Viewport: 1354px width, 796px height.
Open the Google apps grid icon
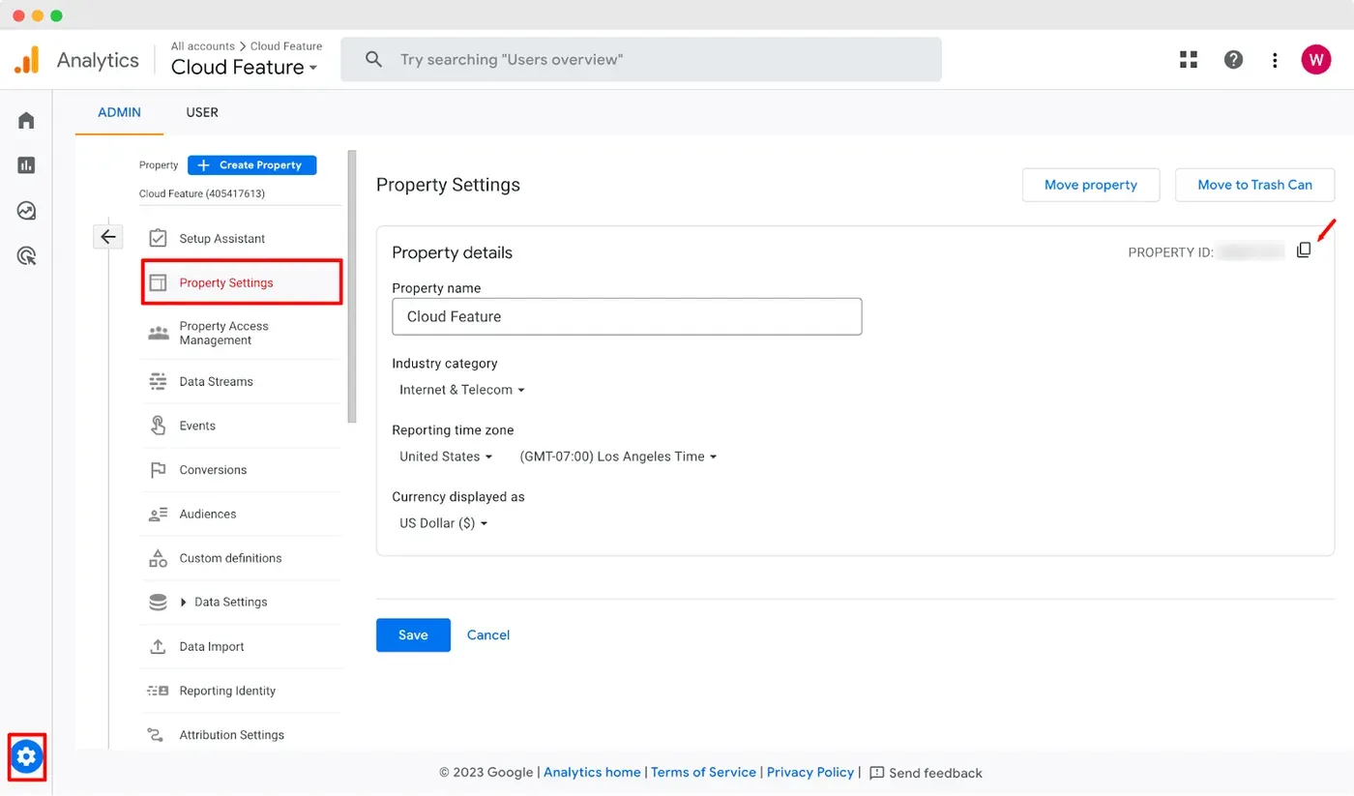click(x=1189, y=60)
